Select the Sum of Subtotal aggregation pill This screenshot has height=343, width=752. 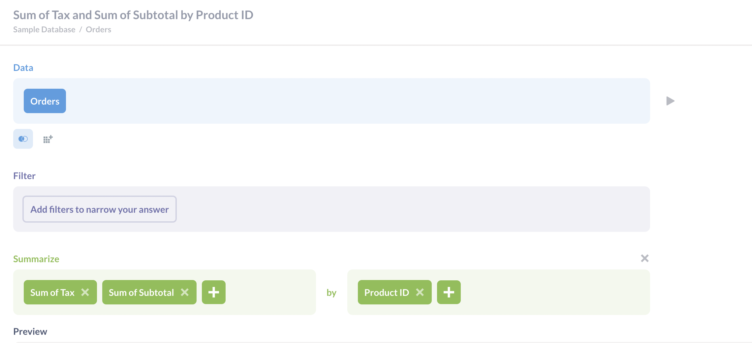coord(141,292)
